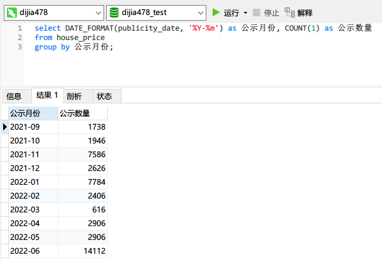Click the dijia478 connection icon

[x=11, y=13]
